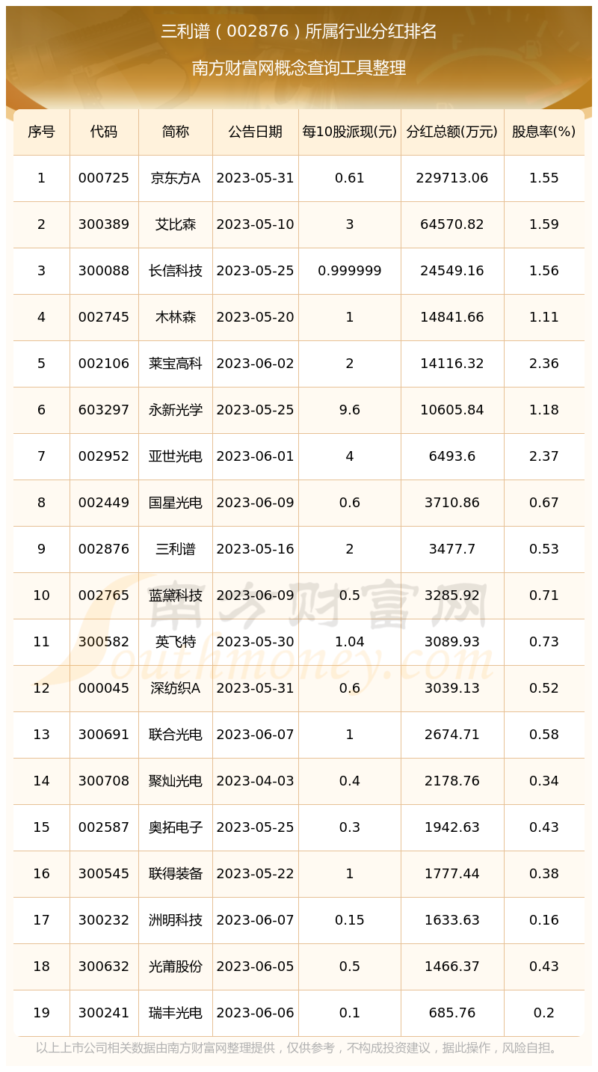The image size is (598, 1072).
Task: Select the 瑞丰光电 name cell
Action: click(x=176, y=1013)
